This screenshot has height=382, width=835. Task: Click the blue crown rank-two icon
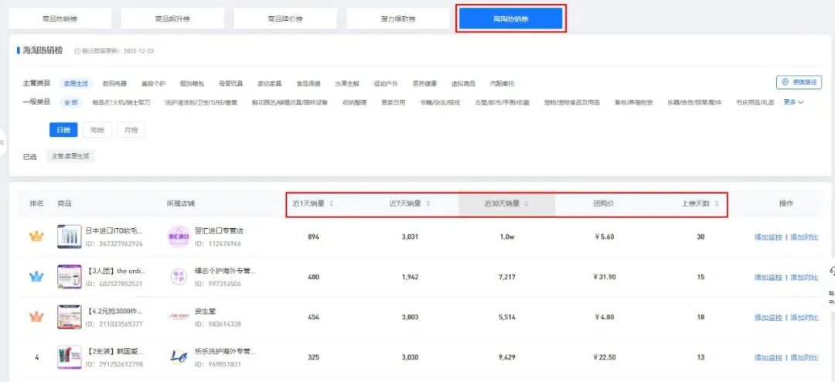[x=36, y=277]
